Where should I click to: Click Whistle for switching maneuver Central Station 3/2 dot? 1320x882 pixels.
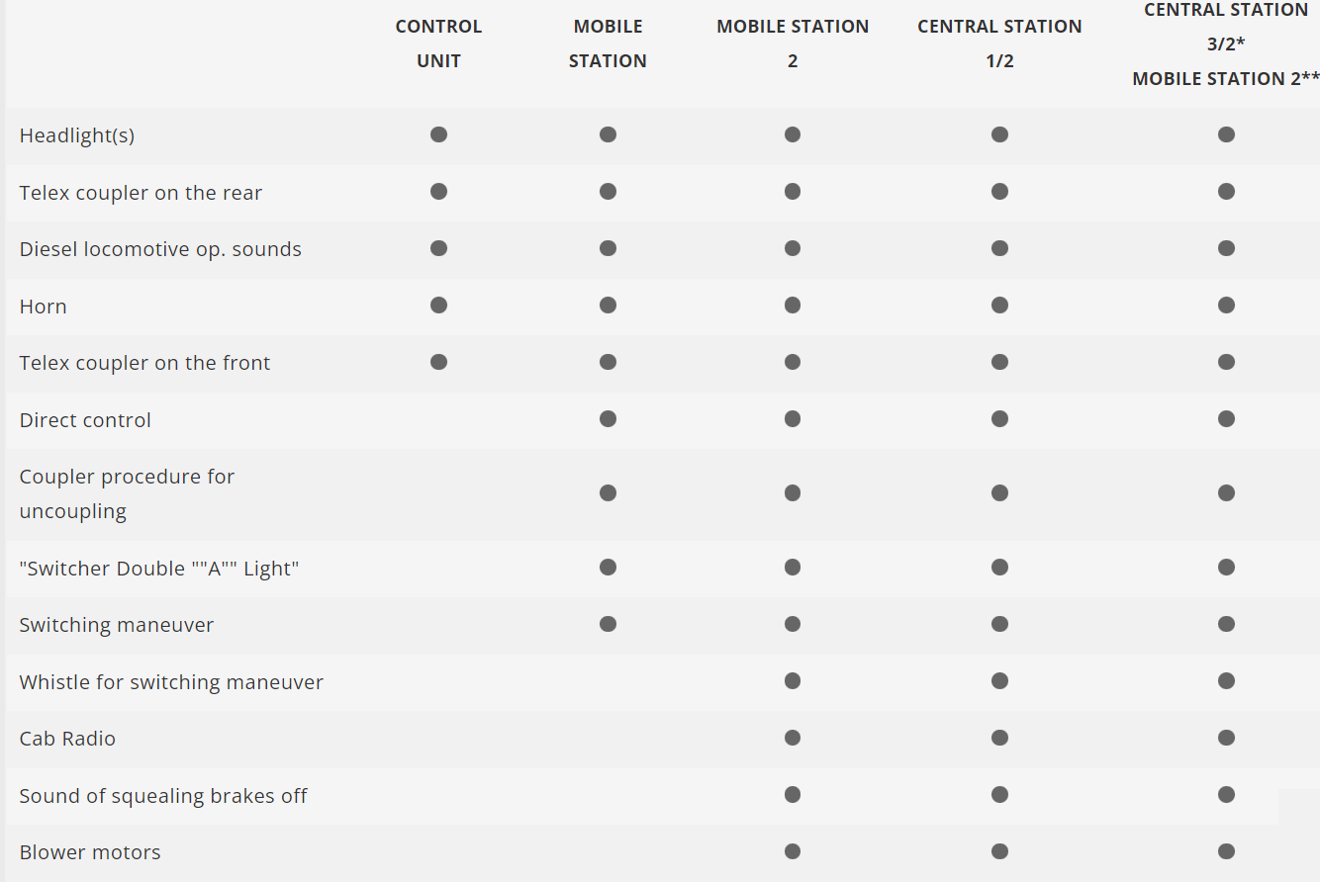(x=1226, y=680)
